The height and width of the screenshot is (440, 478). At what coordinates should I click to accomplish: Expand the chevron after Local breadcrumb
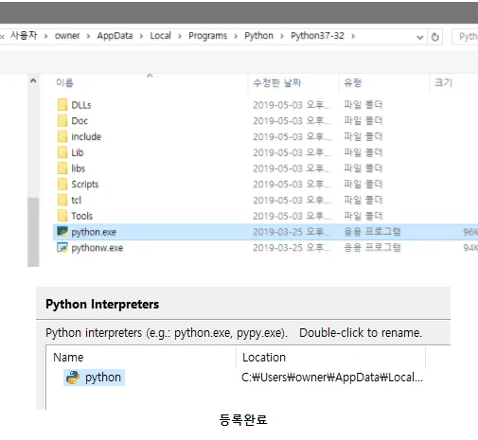point(180,36)
